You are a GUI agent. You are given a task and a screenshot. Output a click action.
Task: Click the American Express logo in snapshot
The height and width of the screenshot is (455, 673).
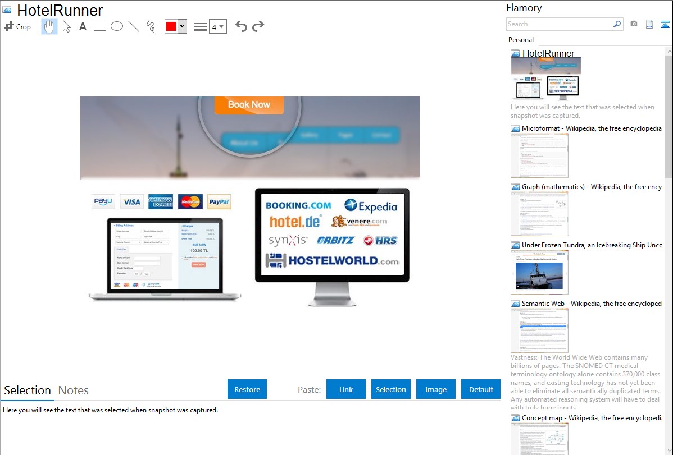click(161, 201)
